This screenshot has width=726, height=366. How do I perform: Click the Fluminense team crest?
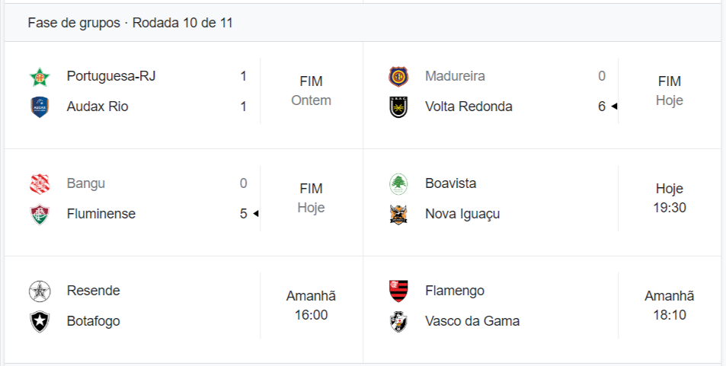[x=39, y=214]
